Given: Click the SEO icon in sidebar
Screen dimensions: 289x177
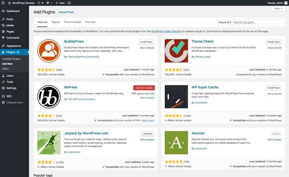Looking at the screenshot, I should 3,96.
